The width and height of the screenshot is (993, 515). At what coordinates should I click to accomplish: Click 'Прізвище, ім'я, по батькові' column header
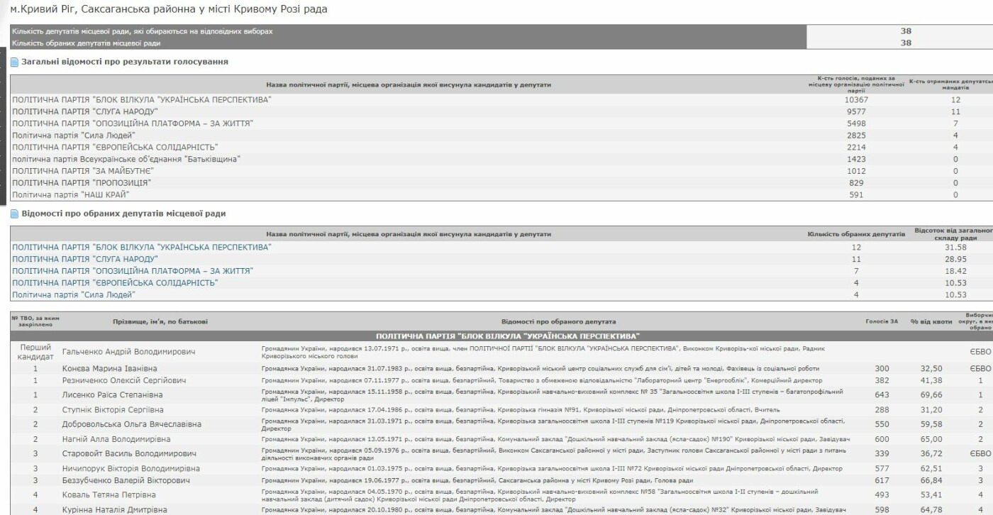pyautogui.click(x=160, y=322)
